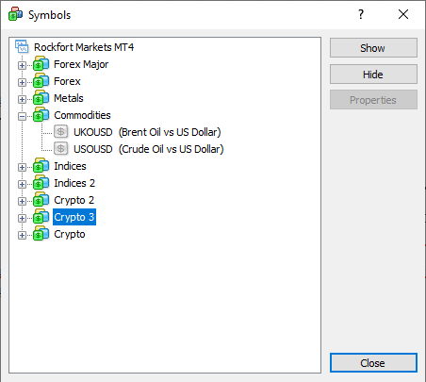Click the Metals group folder icon

41,98
